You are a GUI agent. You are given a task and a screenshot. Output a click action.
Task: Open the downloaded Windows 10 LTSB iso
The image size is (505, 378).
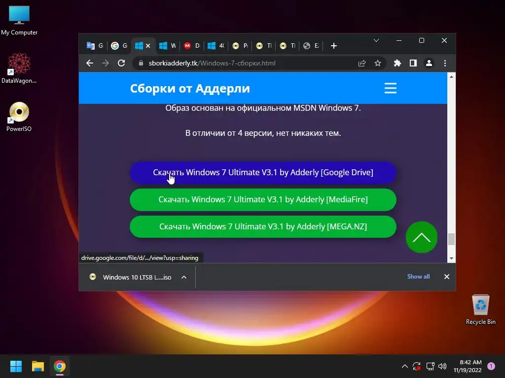coord(131,277)
